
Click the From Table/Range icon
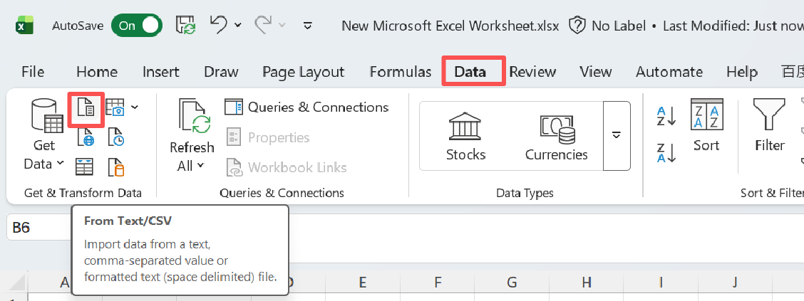pos(86,167)
